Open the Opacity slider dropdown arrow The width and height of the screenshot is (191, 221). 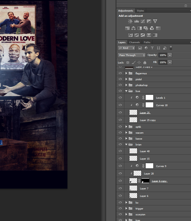click(170, 55)
